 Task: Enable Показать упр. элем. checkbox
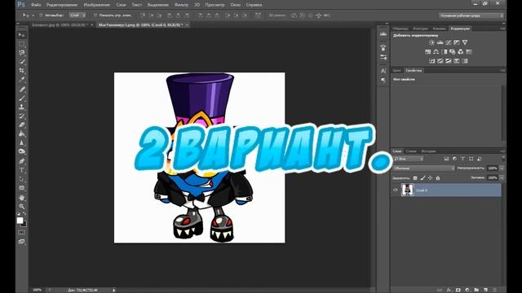(x=95, y=15)
